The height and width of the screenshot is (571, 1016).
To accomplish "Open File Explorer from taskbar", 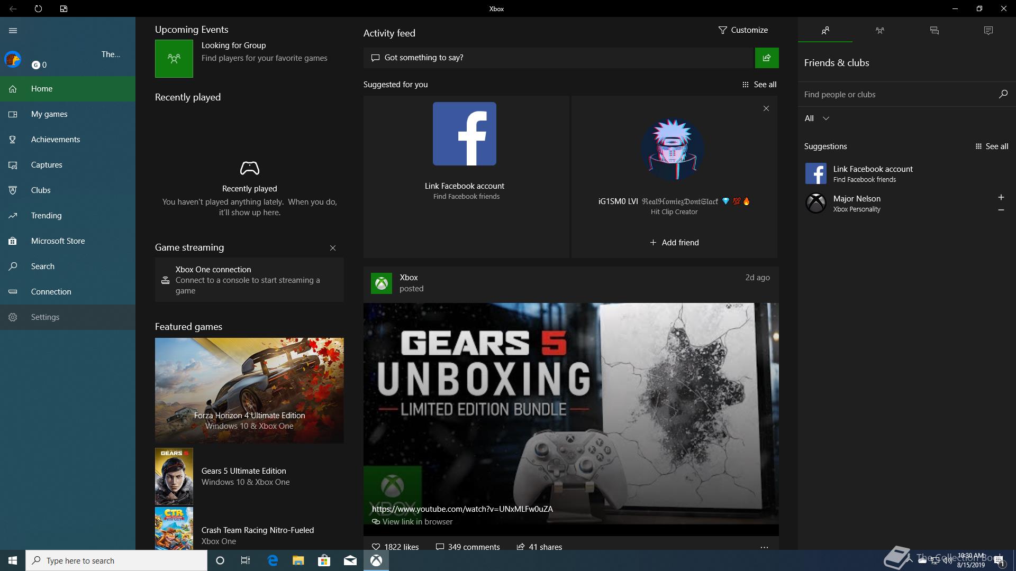I will click(x=298, y=560).
